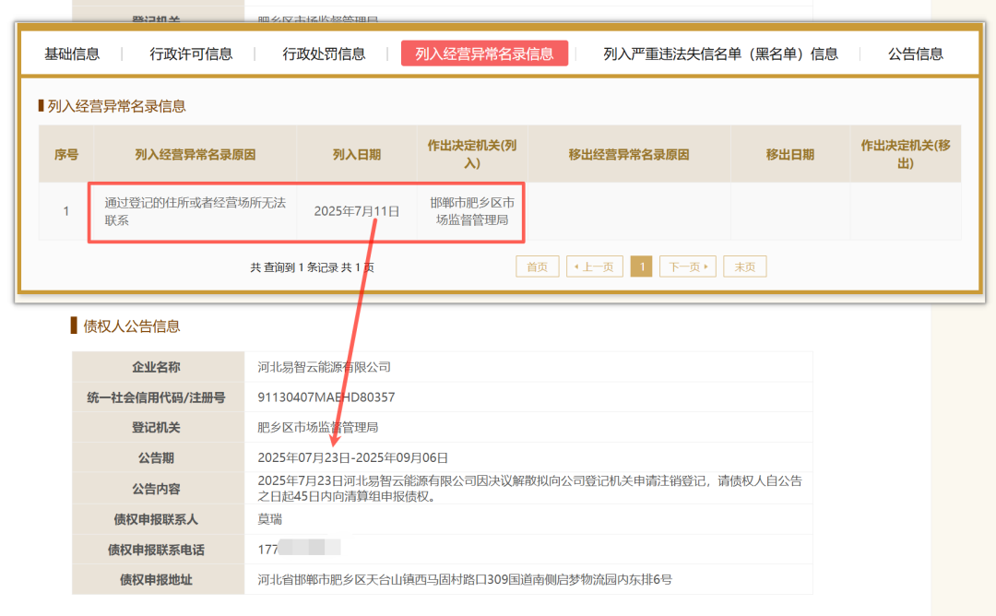Viewport: 996px width, 616px height.
Task: Open the 行政许可信息 tab
Action: tap(189, 53)
